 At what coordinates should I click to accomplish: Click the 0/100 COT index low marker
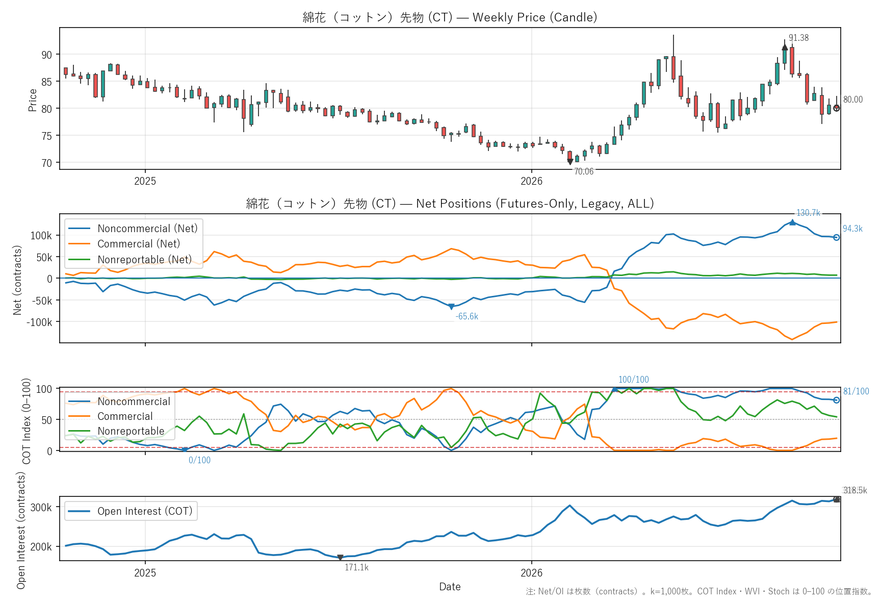point(185,450)
